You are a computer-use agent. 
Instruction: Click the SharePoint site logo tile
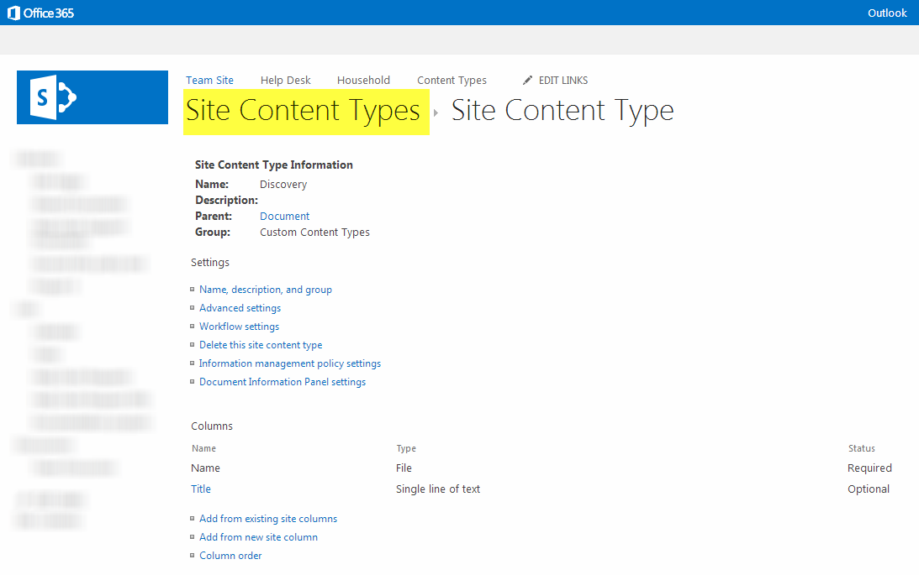coord(92,97)
